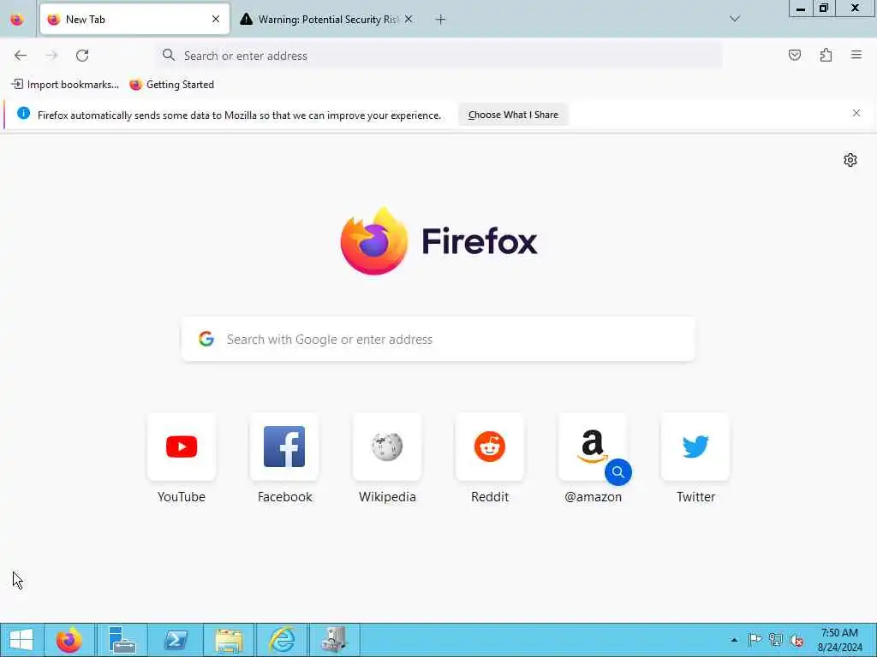Click the back navigation arrow
The height and width of the screenshot is (657, 877).
tap(21, 56)
